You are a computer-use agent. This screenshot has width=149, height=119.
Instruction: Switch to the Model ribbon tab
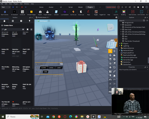pyautogui.click(x=80, y=7)
